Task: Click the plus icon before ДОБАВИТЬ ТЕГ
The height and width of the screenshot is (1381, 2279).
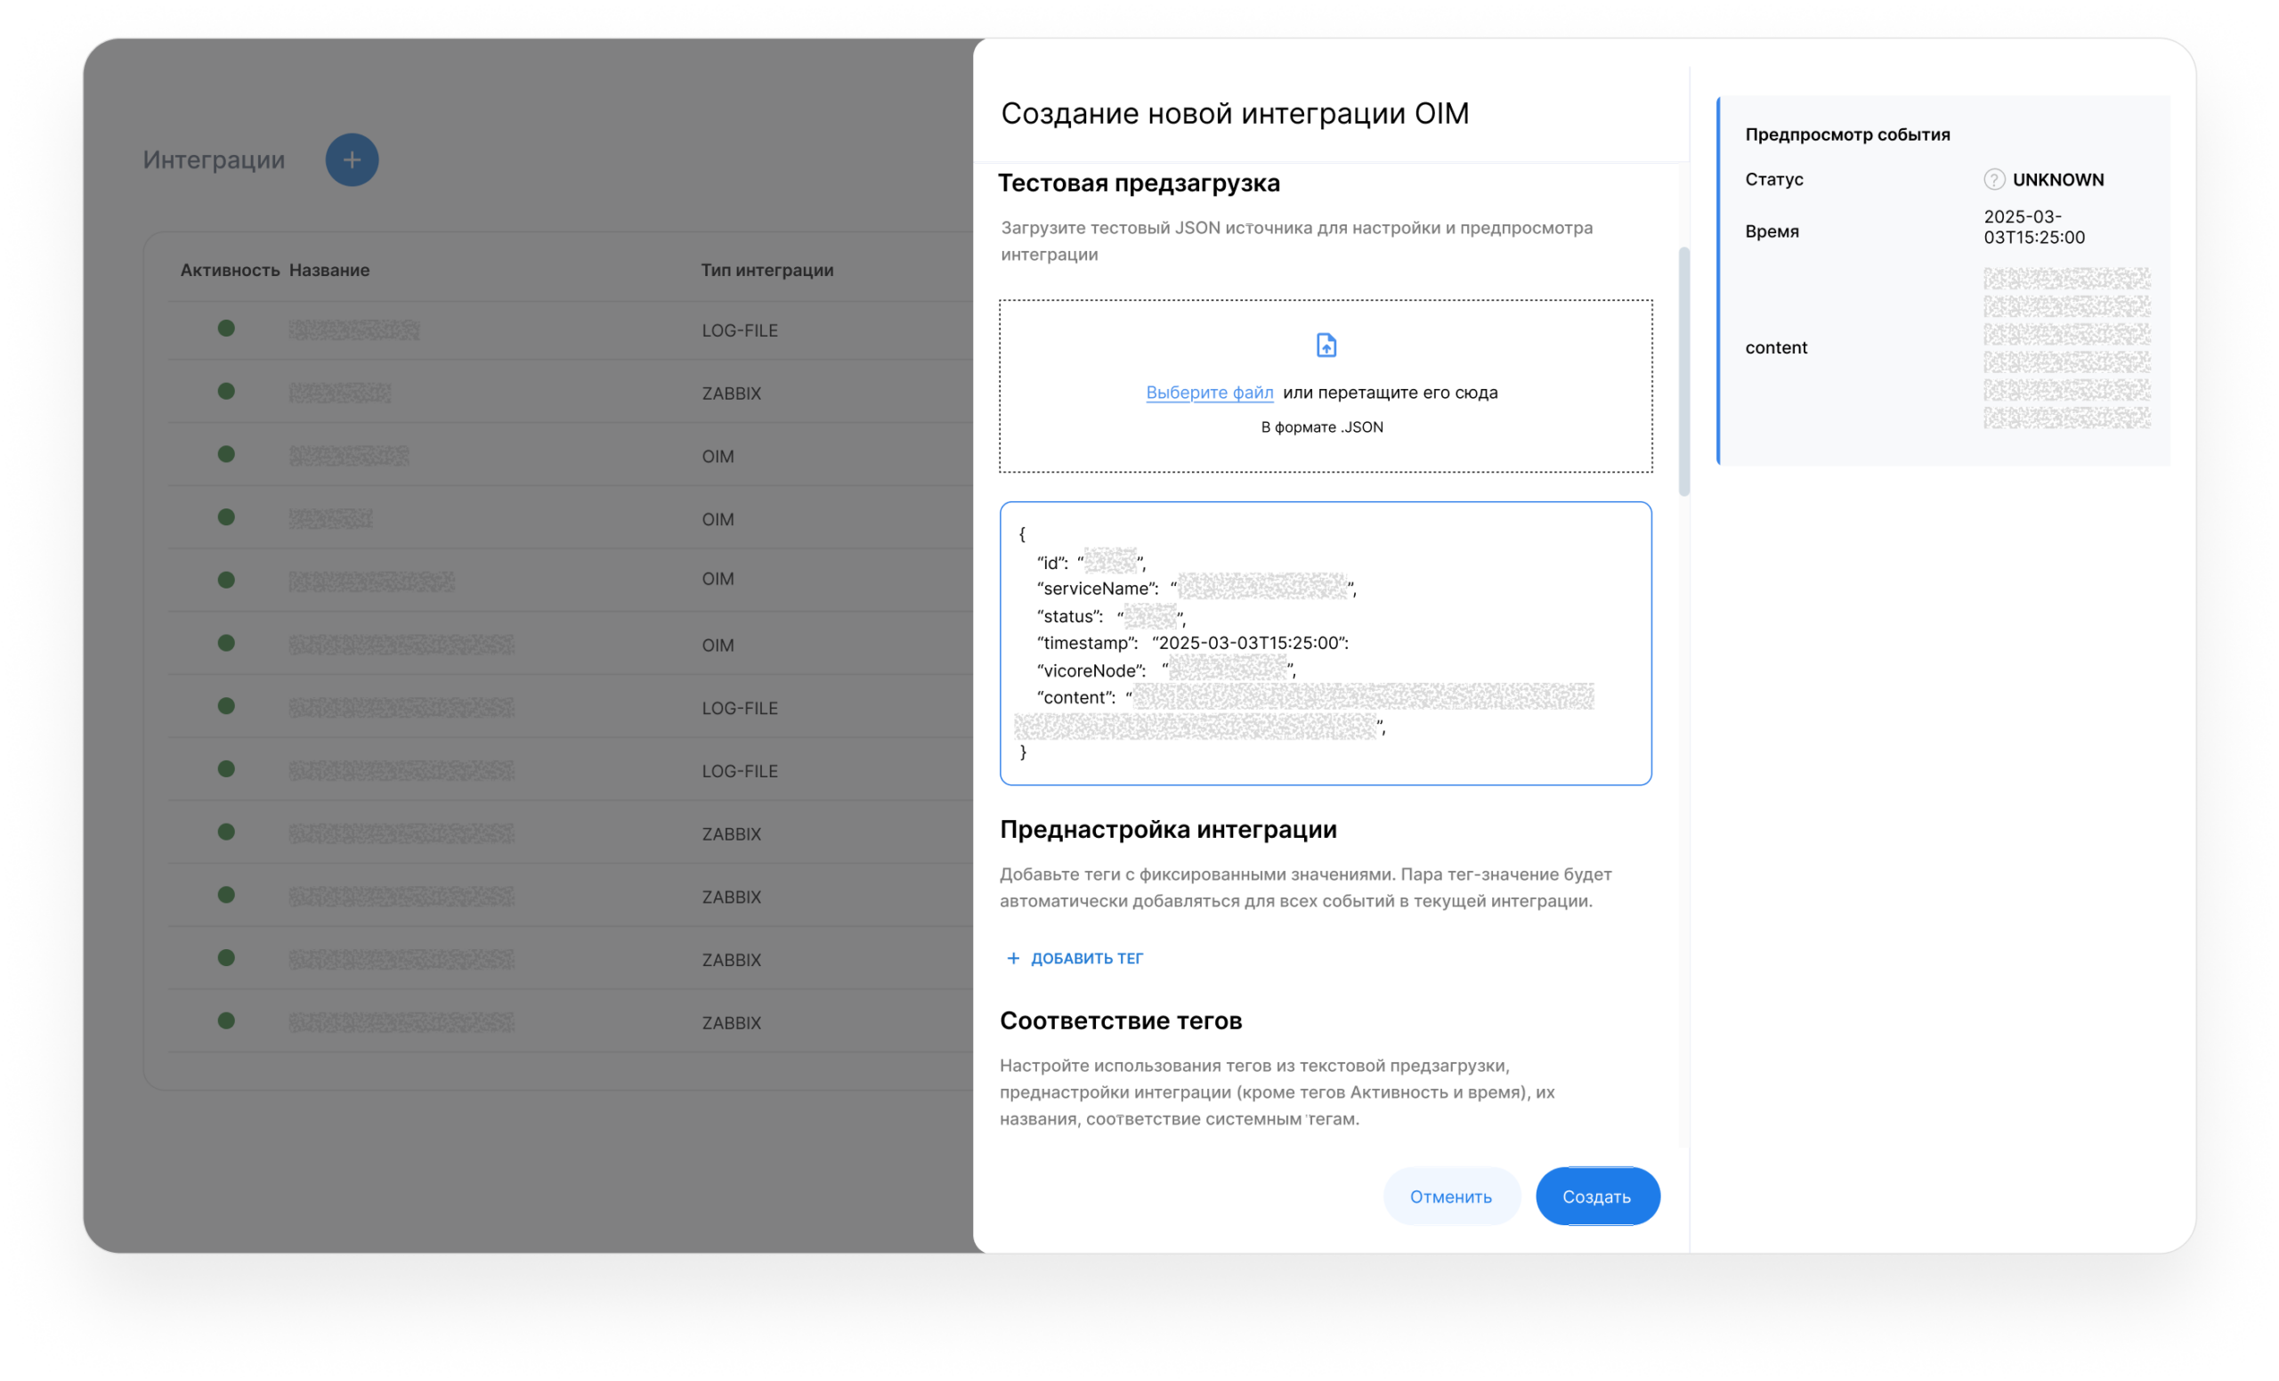Action: pyautogui.click(x=1013, y=958)
